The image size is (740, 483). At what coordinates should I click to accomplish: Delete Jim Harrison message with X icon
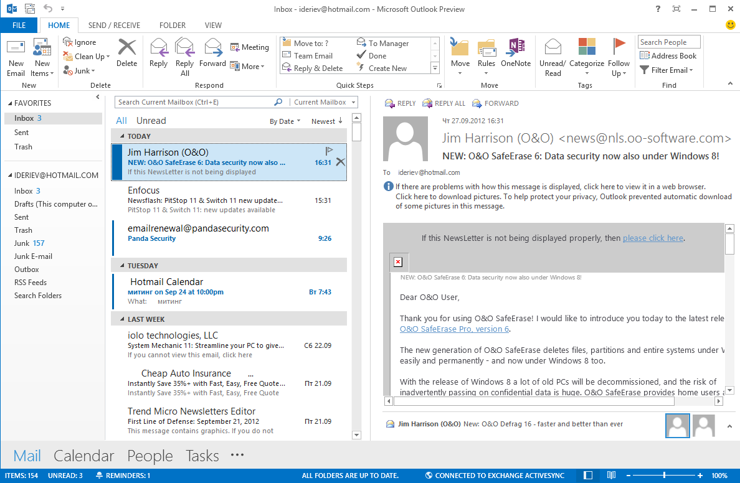pyautogui.click(x=340, y=162)
